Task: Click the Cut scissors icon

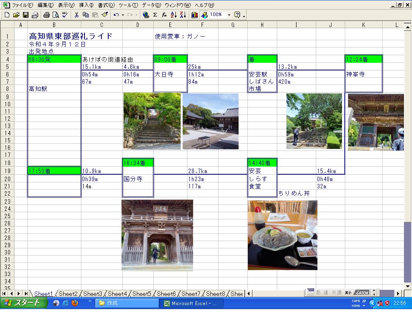Action: (x=76, y=15)
